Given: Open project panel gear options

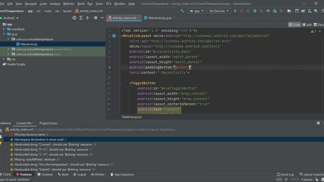Looking at the screenshot, I should point(96,18).
